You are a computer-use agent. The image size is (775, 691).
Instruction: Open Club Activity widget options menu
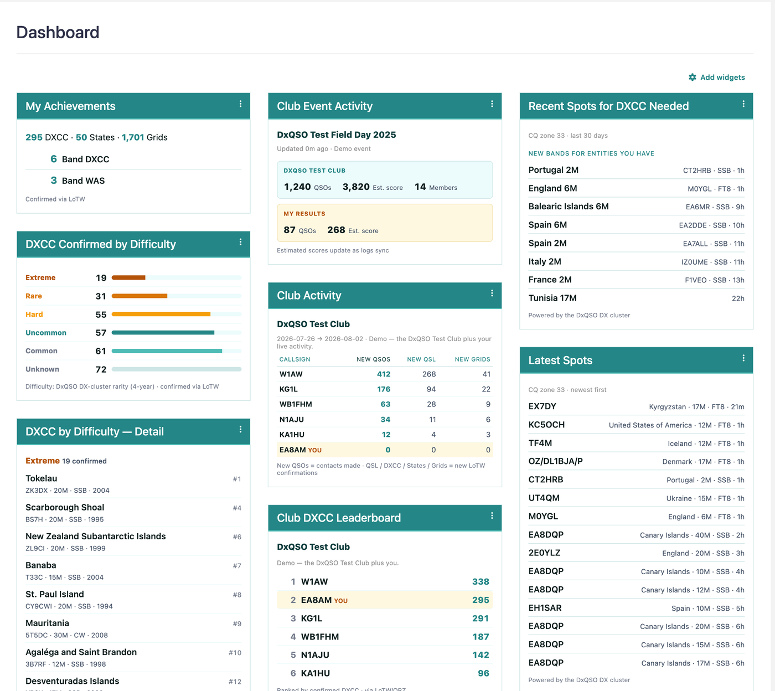point(492,293)
